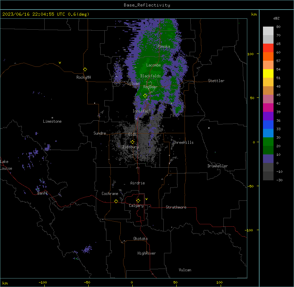
Task: Click the white asterisk marker above Limestone
Action: (x=52, y=118)
